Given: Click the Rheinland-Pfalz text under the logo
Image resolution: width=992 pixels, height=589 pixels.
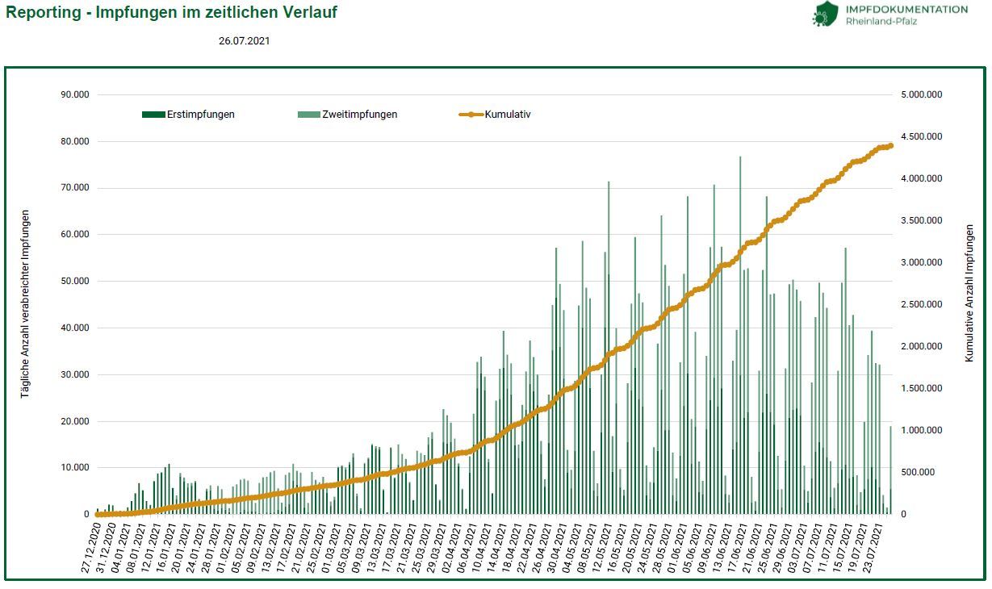Looking at the screenshot, I should [881, 21].
